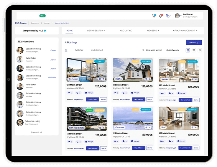
Task: Click the area icon chip on Compass Land card
Action: click(89, 93)
